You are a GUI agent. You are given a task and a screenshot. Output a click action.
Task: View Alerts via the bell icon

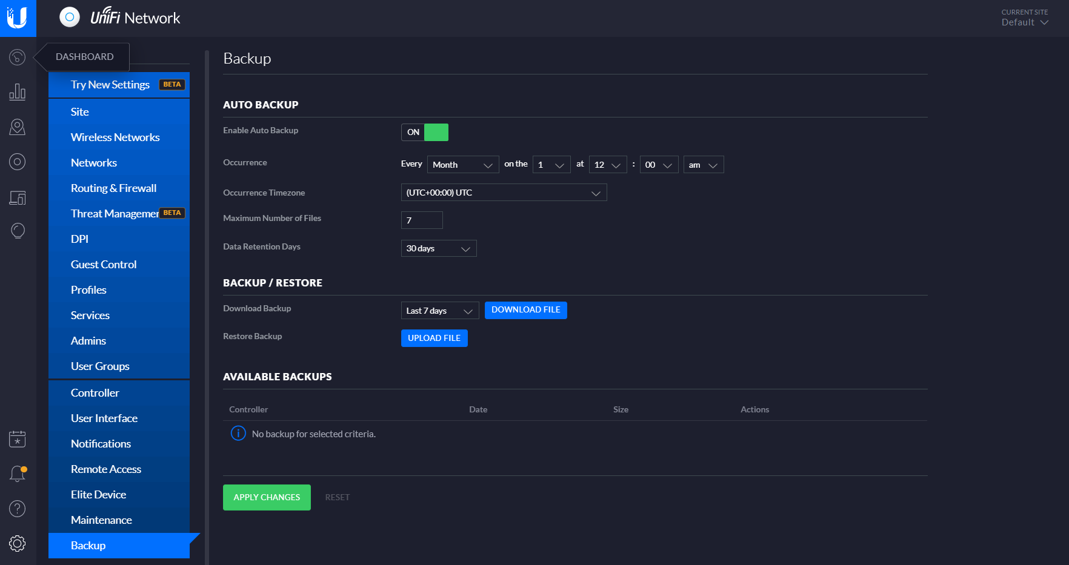pyautogui.click(x=17, y=474)
